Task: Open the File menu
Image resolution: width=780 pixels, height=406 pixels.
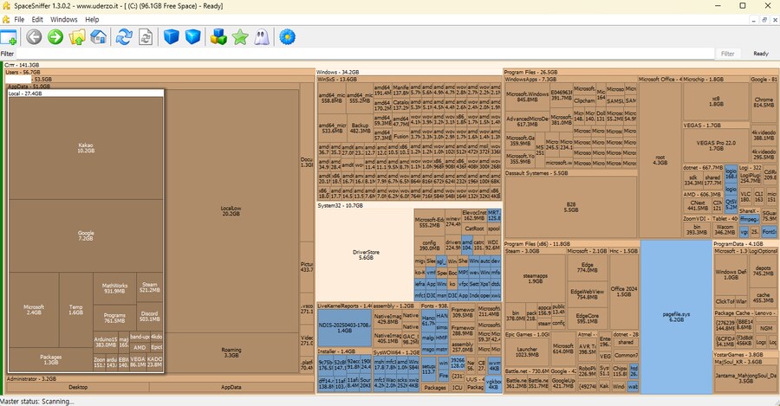Action: [x=19, y=19]
